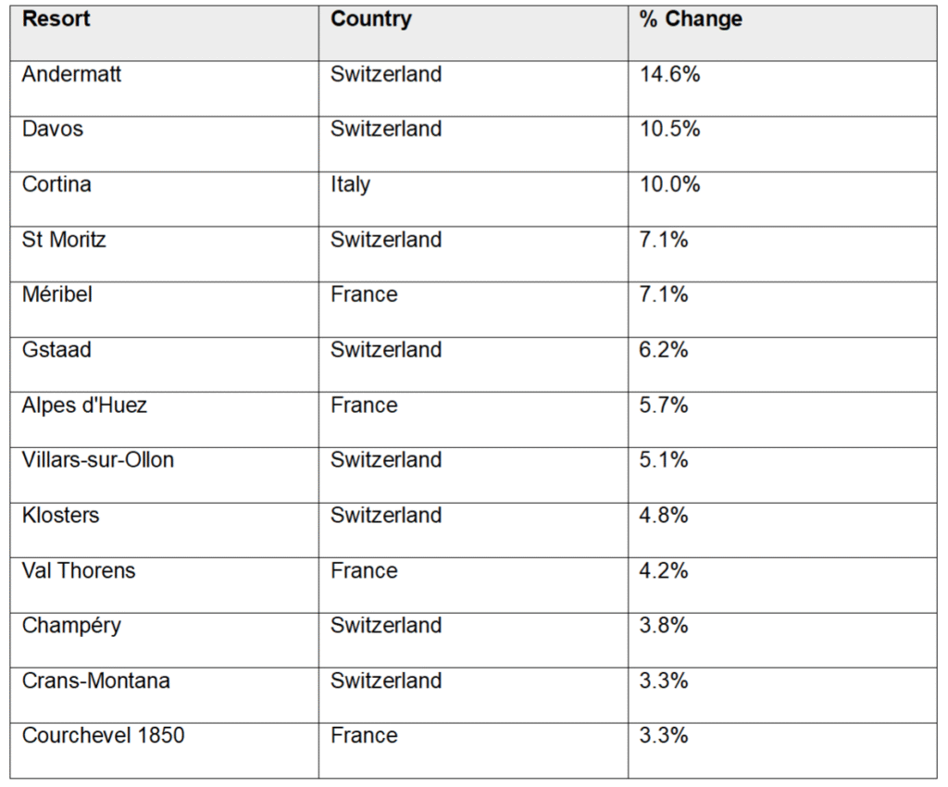948x787 pixels.
Task: Click the Resort column header
Action: 56,19
